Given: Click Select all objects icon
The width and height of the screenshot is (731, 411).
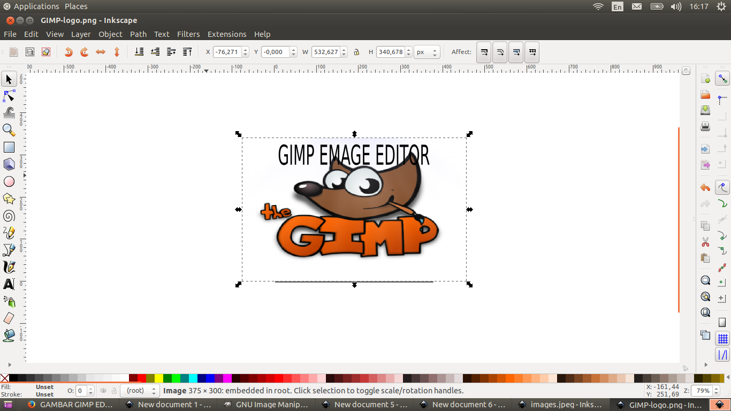Looking at the screenshot, I should tap(14, 52).
